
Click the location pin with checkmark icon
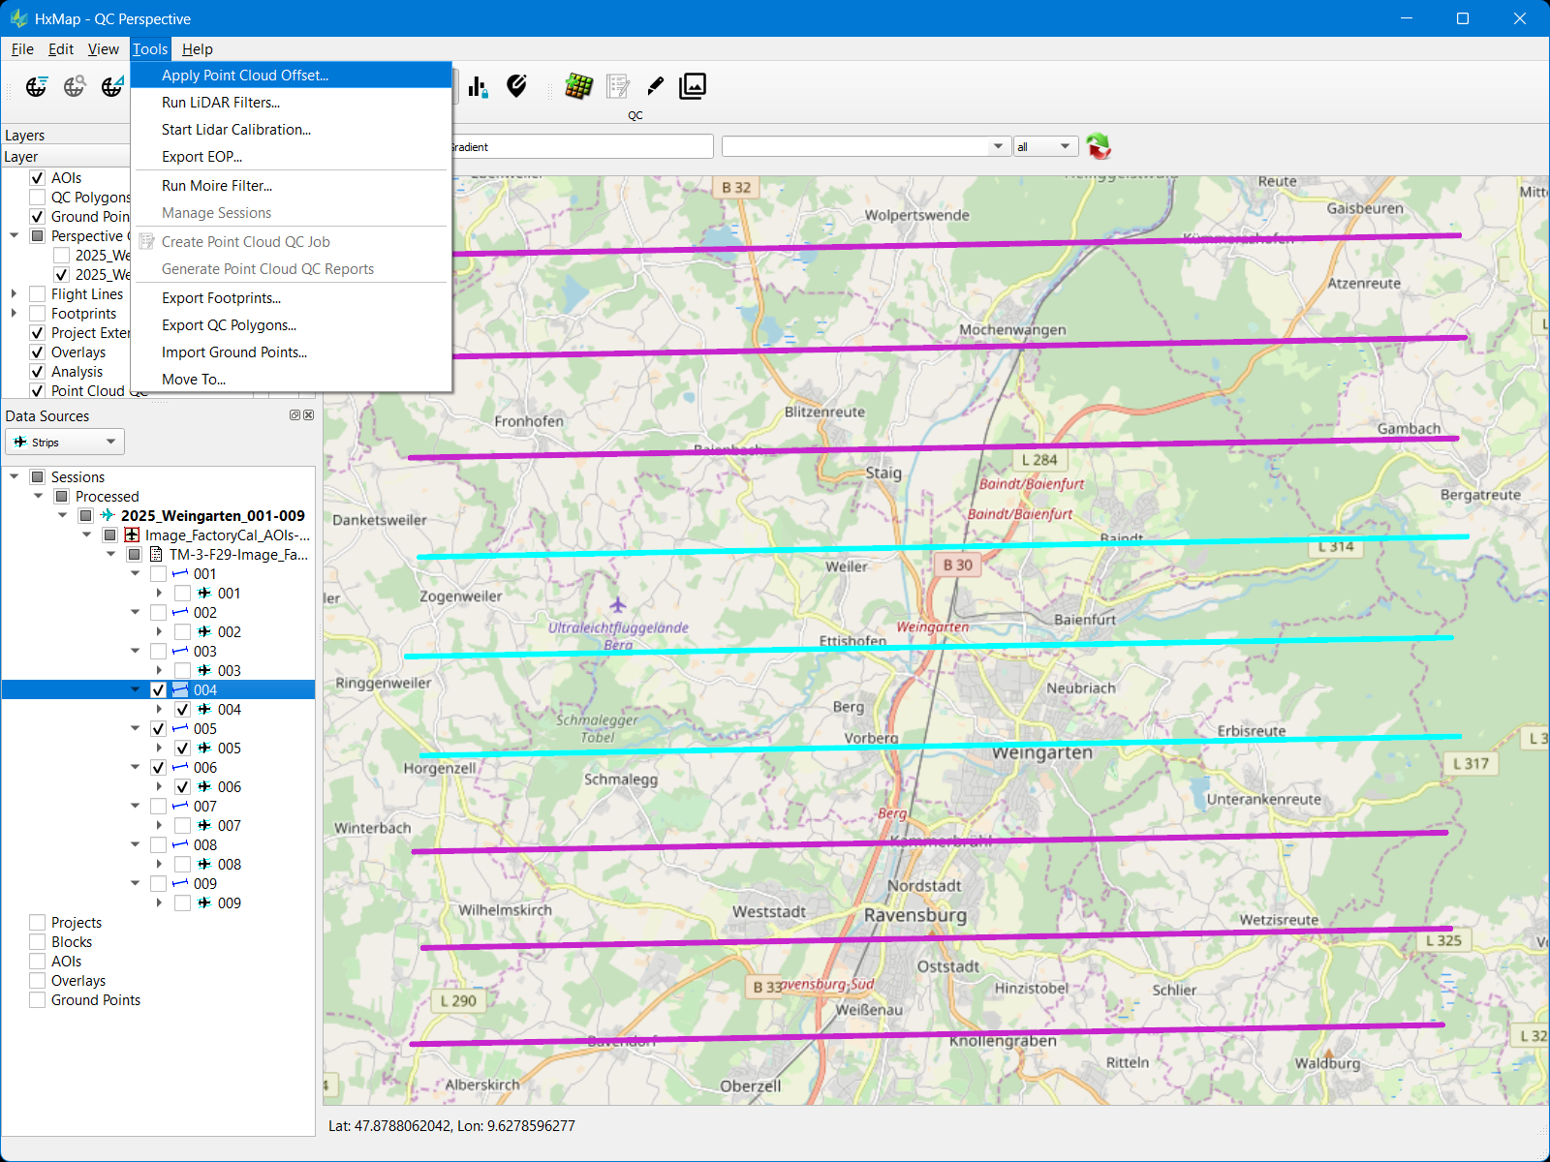point(517,86)
